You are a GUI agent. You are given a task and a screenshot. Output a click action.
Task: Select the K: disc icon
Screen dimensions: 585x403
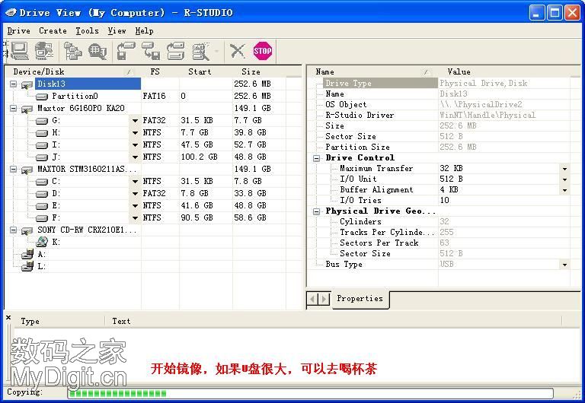42,242
